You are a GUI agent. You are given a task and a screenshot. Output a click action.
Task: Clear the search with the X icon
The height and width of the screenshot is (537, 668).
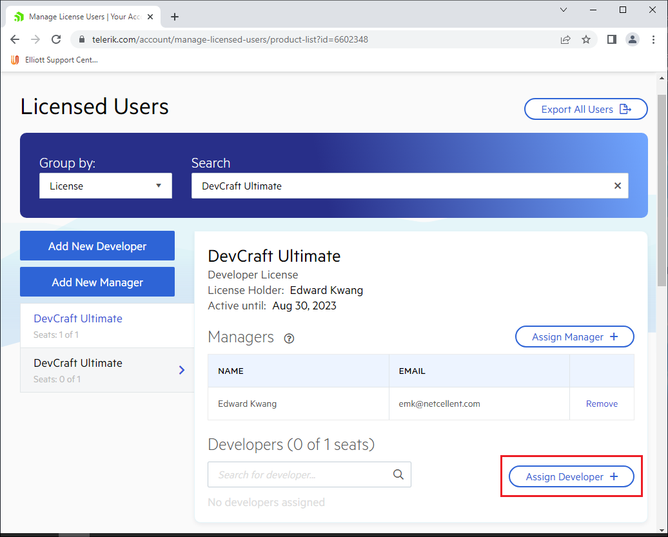point(617,186)
